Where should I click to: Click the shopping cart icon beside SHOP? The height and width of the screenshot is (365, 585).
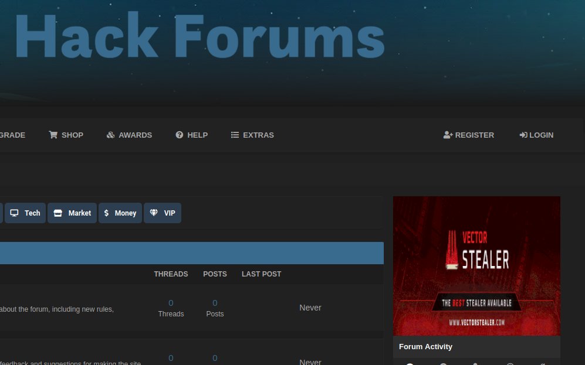53,135
